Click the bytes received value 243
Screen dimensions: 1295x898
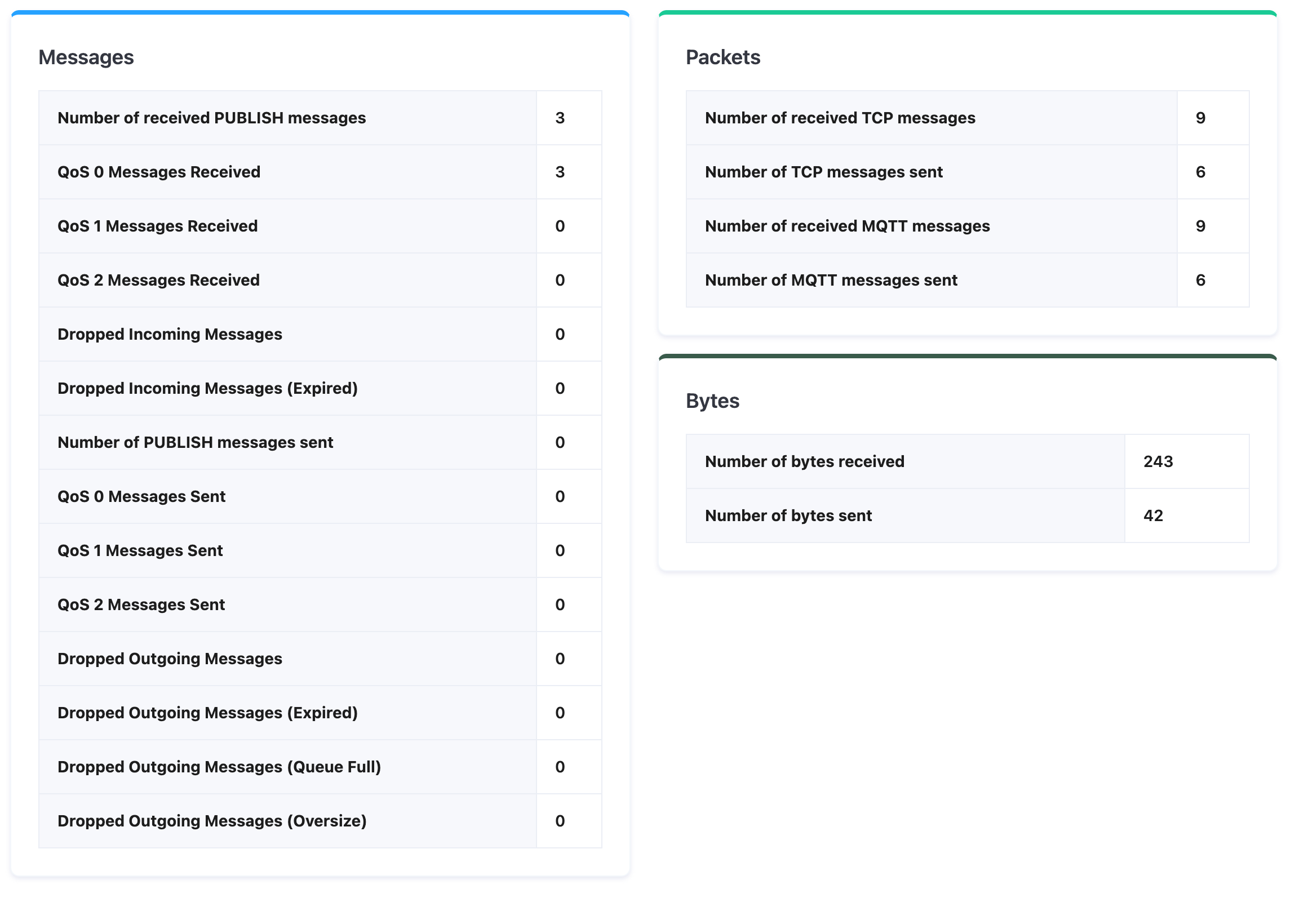1157,461
